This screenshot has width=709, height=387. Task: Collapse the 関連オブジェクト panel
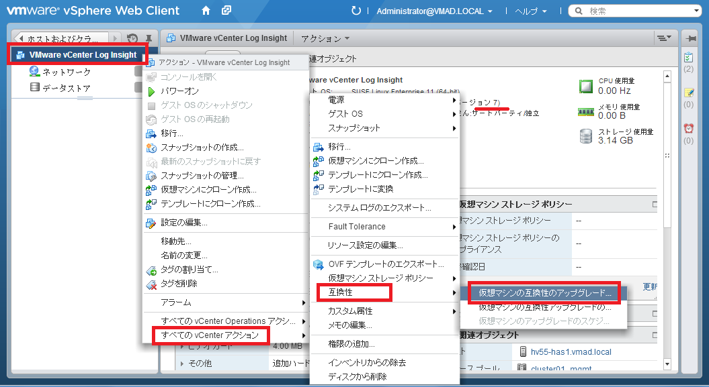tap(655, 335)
